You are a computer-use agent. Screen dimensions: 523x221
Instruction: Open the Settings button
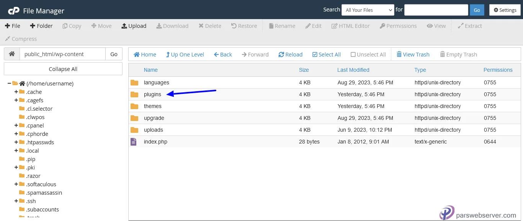coord(505,10)
